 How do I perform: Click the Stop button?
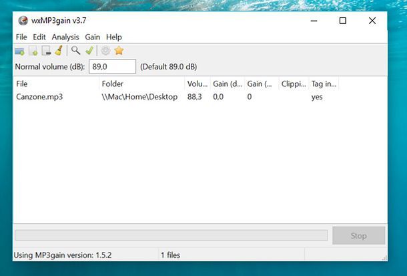[x=359, y=235]
